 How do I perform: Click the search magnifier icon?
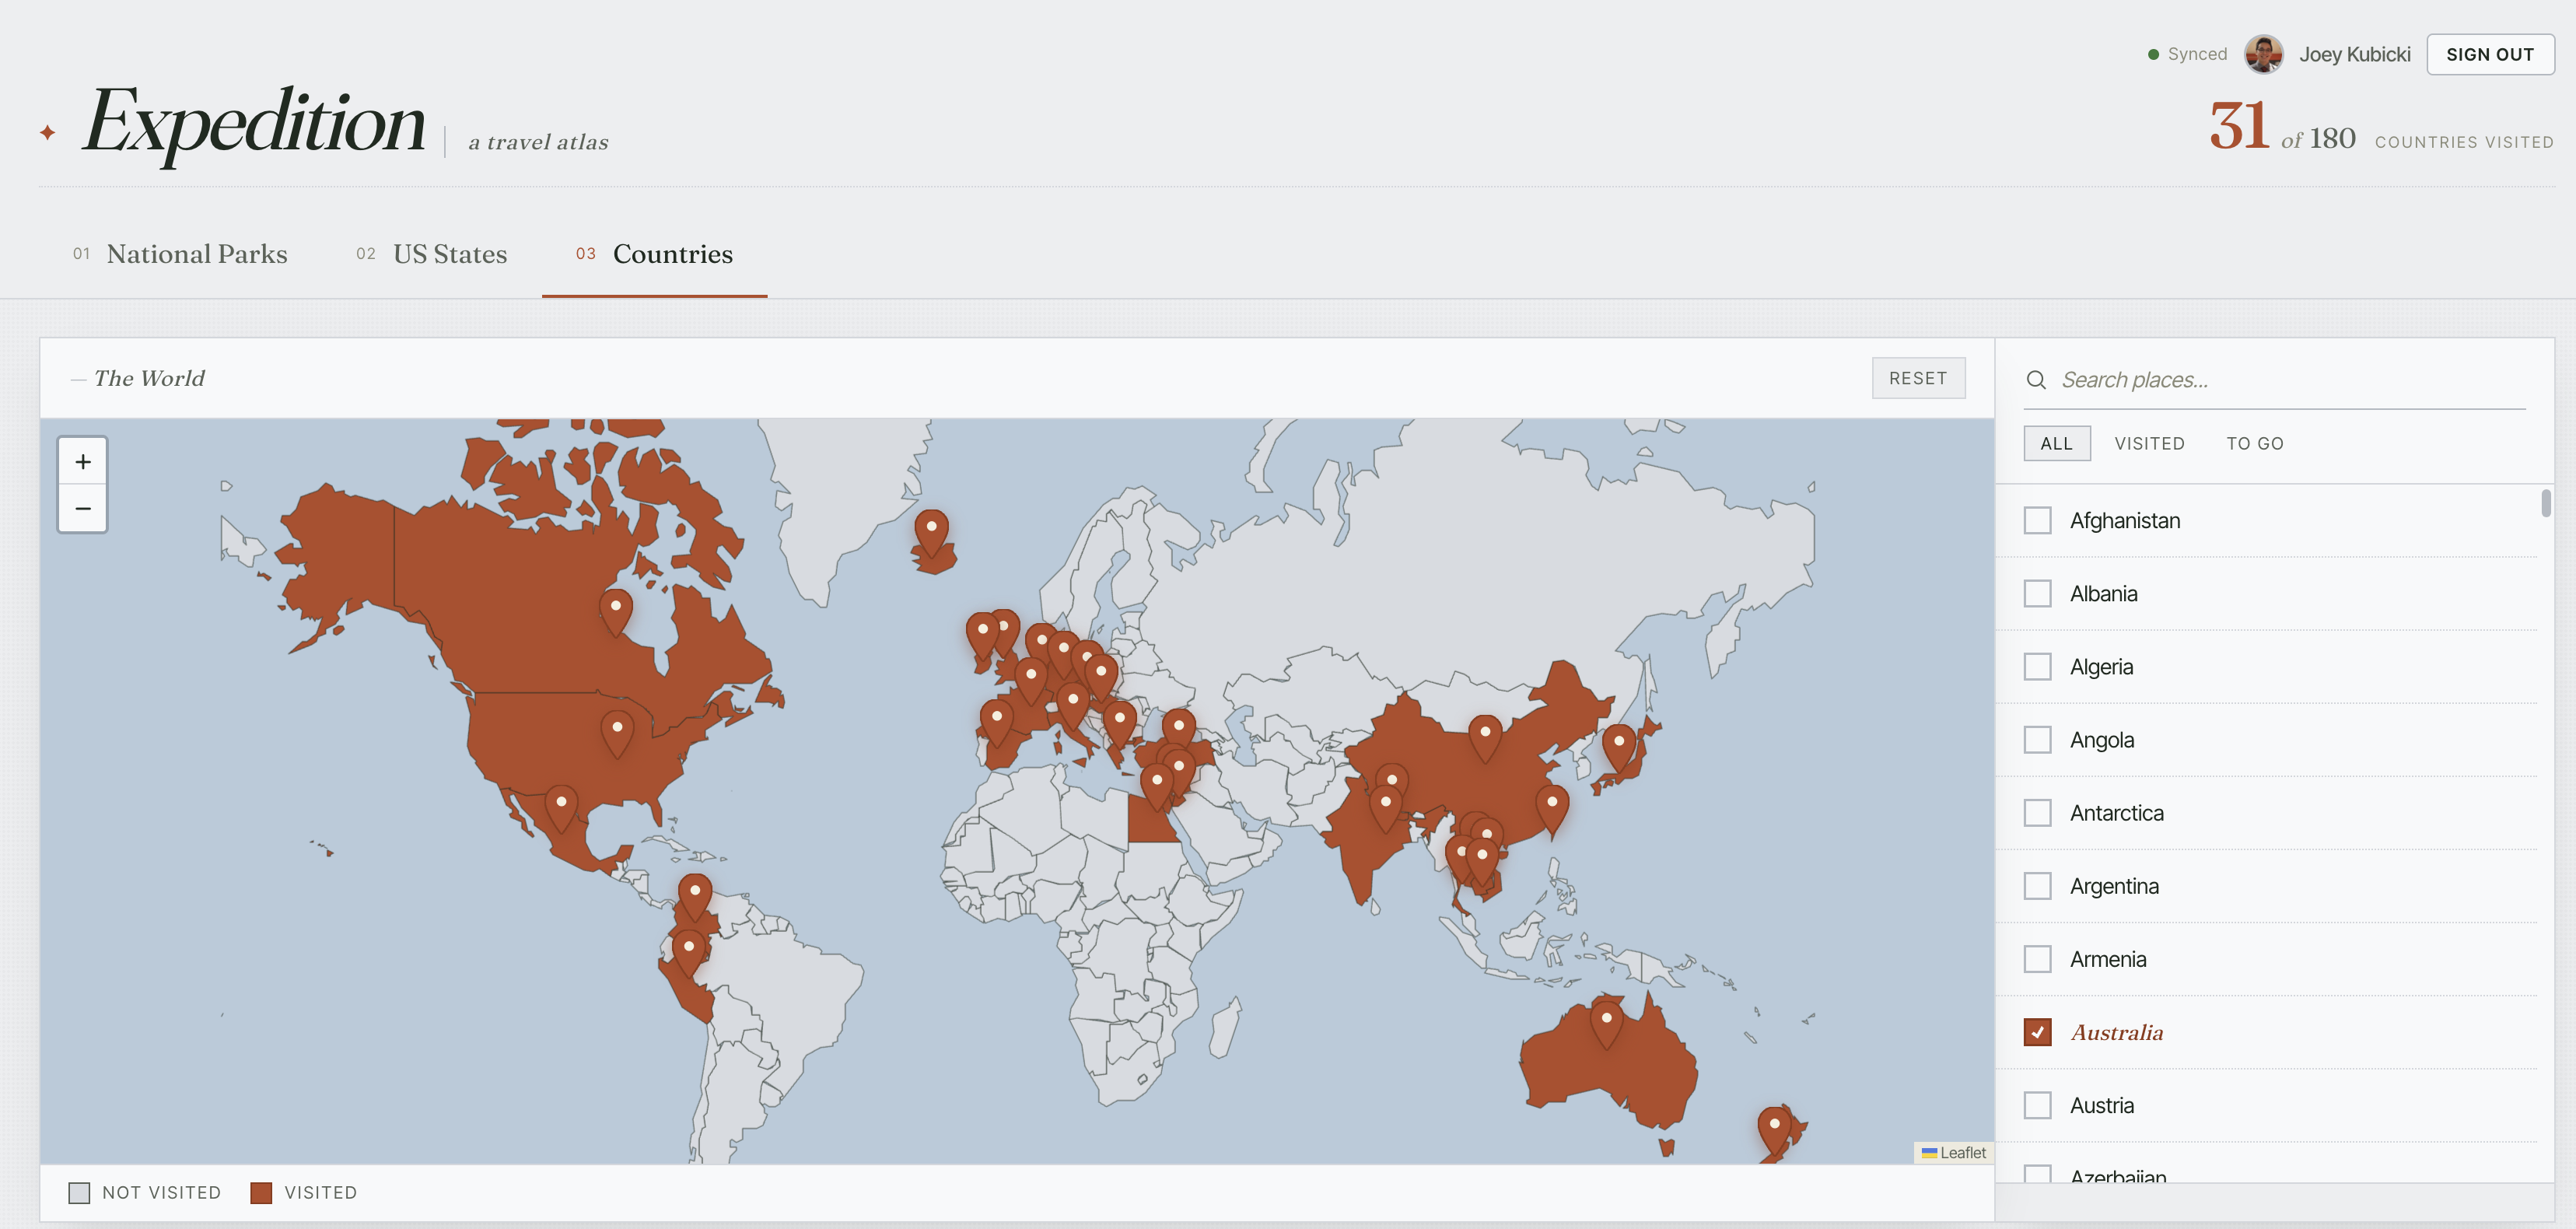pyautogui.click(x=2036, y=380)
